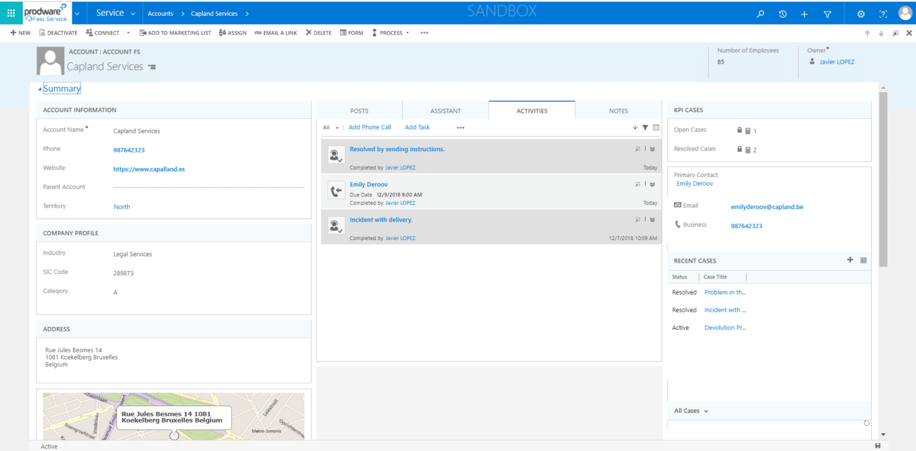
Task: Click DEACTIVATE in the command bar
Action: point(58,32)
